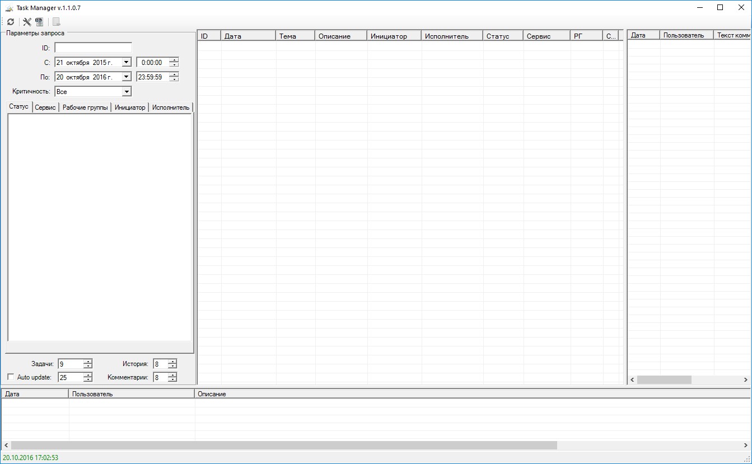
Task: Open the 'С' start date calendar dropdown
Action: pyautogui.click(x=127, y=63)
